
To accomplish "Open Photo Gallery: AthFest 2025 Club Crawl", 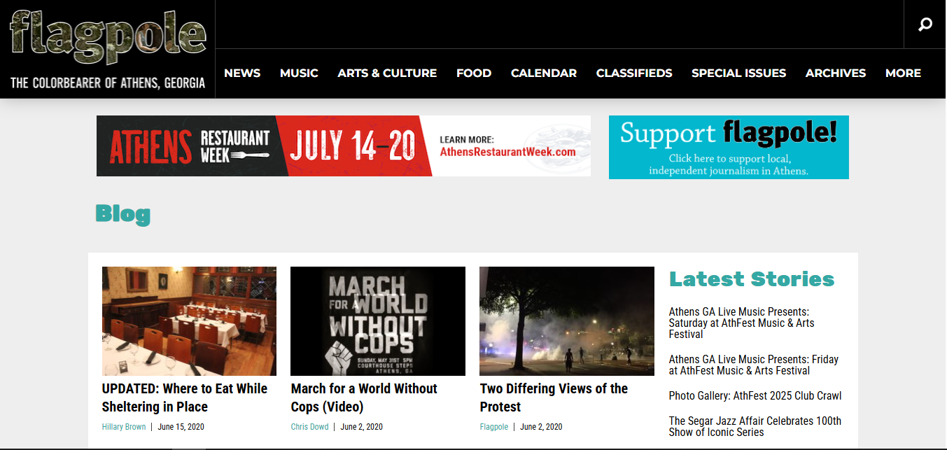I will 755,395.
